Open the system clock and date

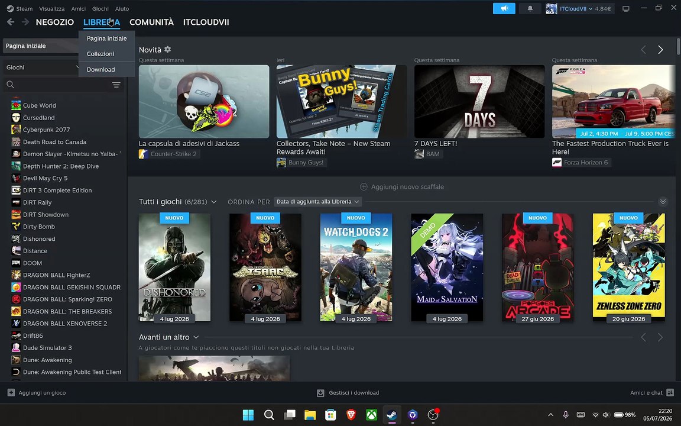(657, 415)
